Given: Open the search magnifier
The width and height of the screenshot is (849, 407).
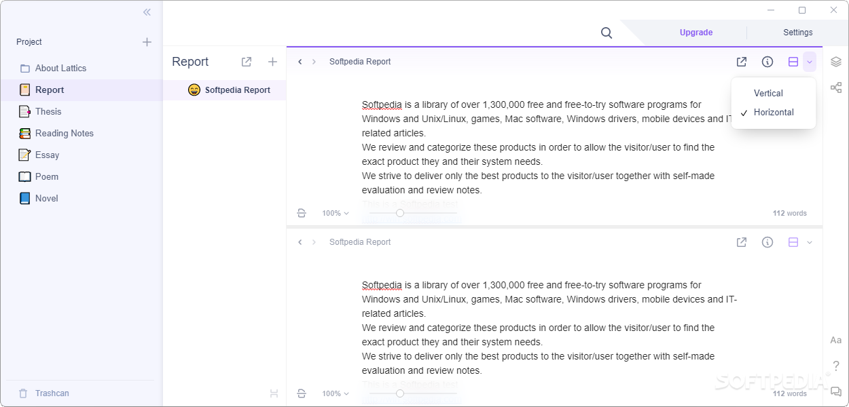Looking at the screenshot, I should 607,33.
